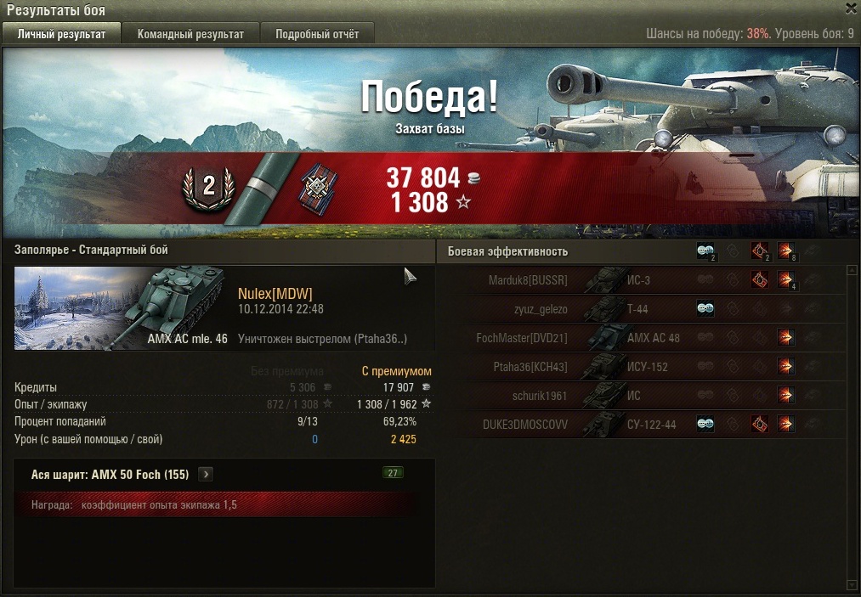Click the spotted icon in the header row
The width and height of the screenshot is (861, 597).
pyautogui.click(x=705, y=251)
